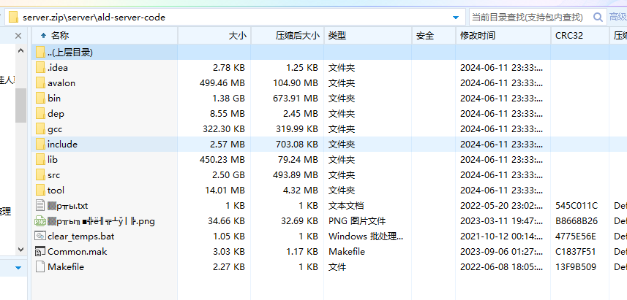This screenshot has height=300, width=627.
Task: Collapse the side panel top arrow
Action: 18,34
